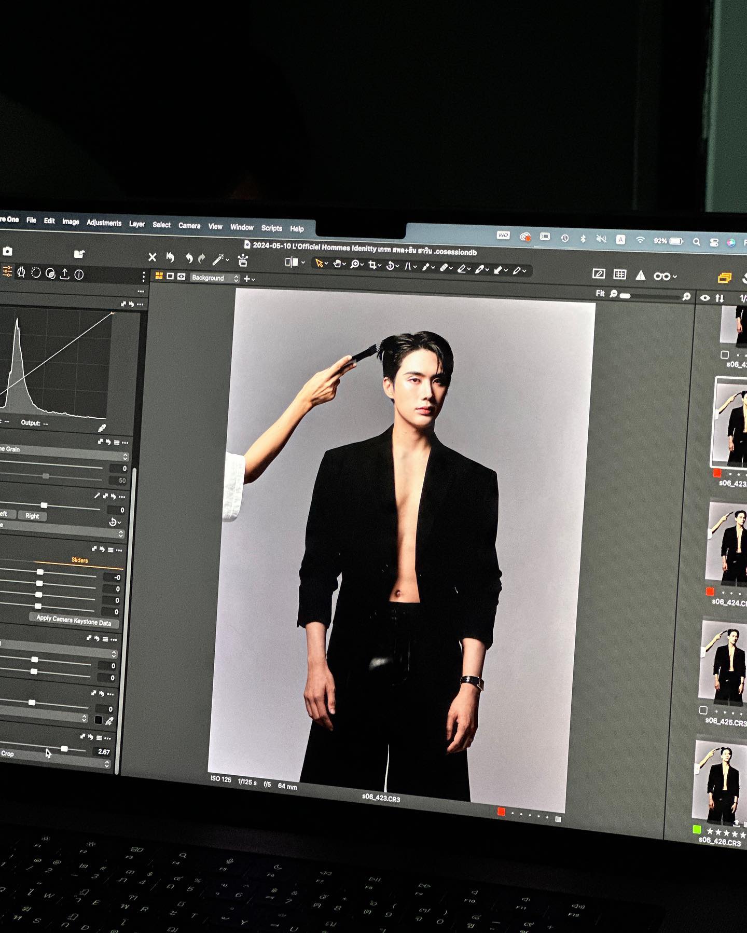
Task: Open the Metadata info tool tab
Action: (79, 274)
